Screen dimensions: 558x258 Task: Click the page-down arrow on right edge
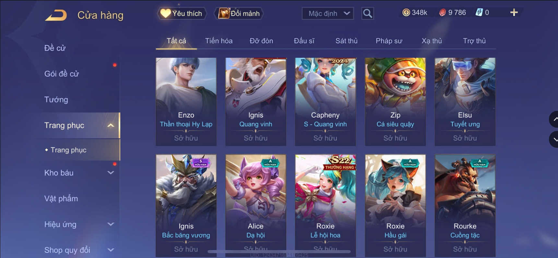554,140
